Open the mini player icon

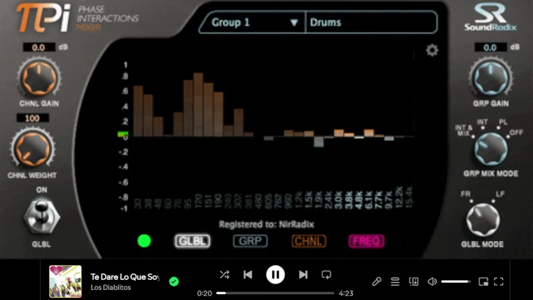pos(483,282)
